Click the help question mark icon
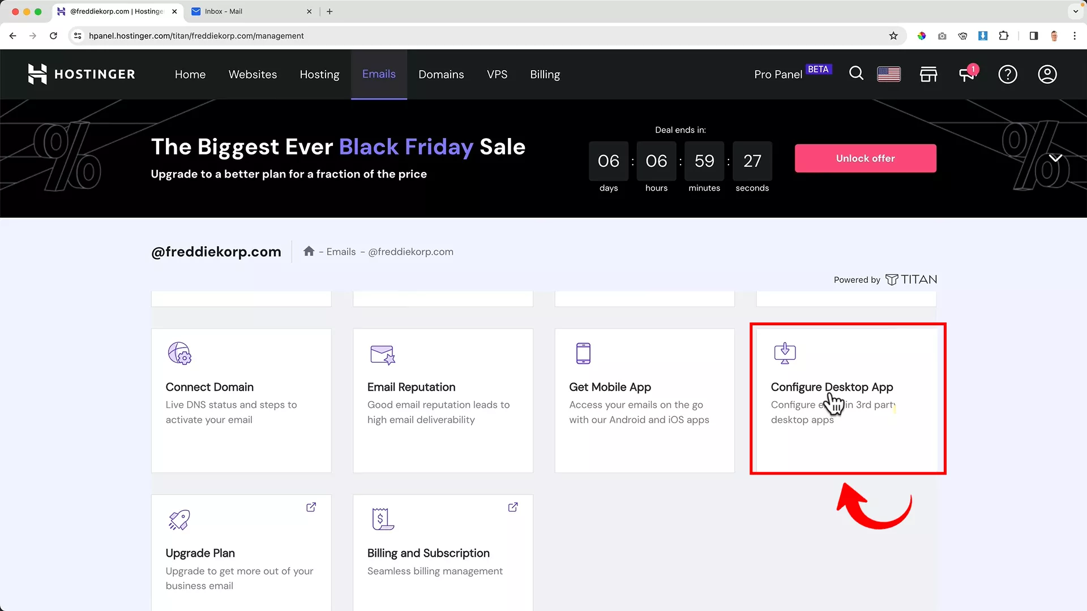The height and width of the screenshot is (611, 1087). pyautogui.click(x=1008, y=74)
